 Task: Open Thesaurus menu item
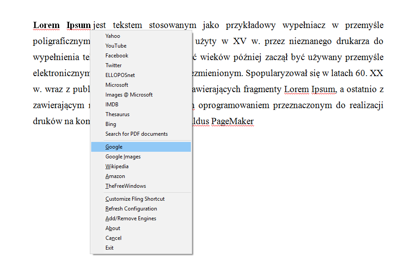click(141, 114)
